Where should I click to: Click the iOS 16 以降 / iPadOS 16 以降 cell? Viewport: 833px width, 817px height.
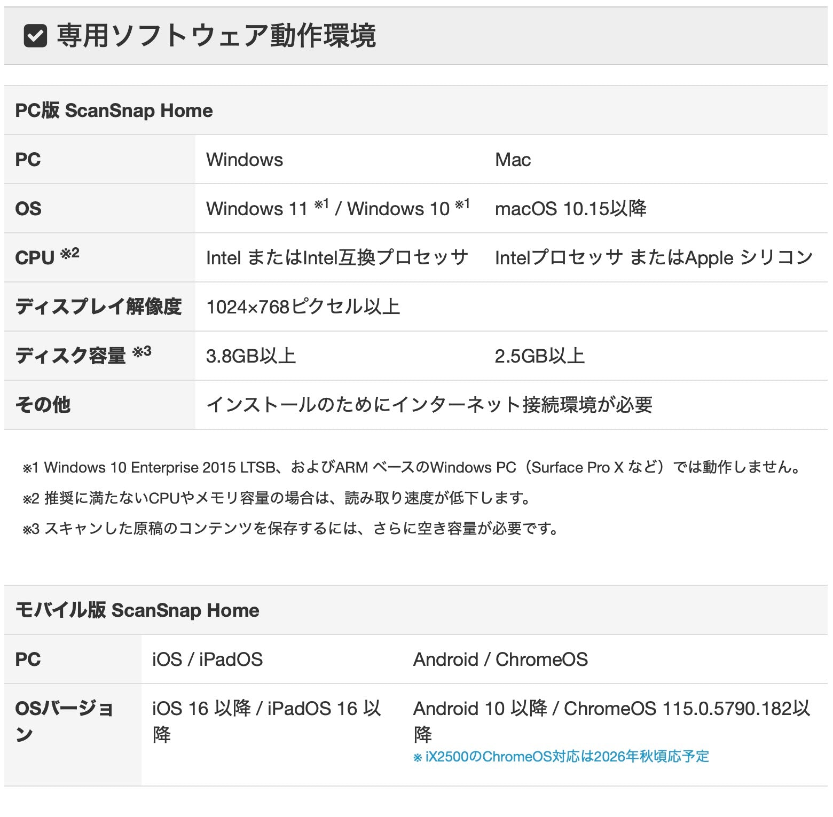point(272,735)
